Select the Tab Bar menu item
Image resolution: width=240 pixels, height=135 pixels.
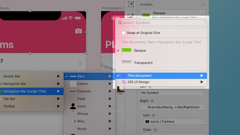tap(32, 99)
